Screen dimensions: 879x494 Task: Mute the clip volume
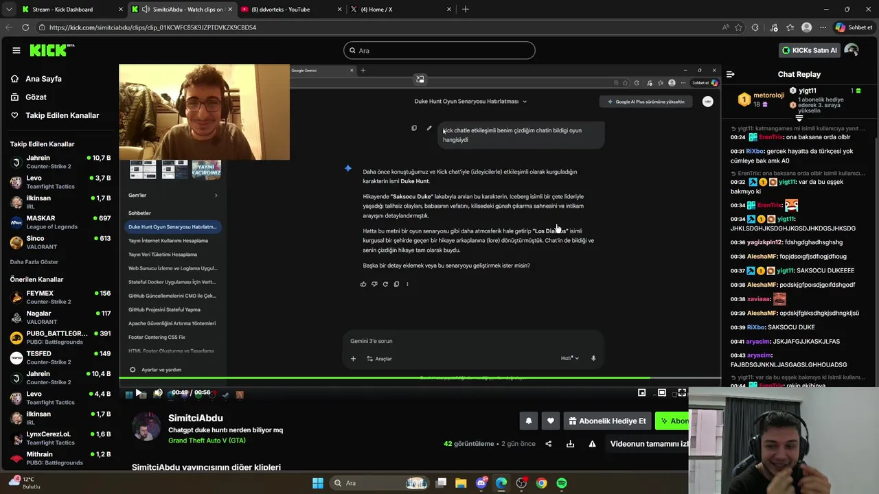pos(158,393)
